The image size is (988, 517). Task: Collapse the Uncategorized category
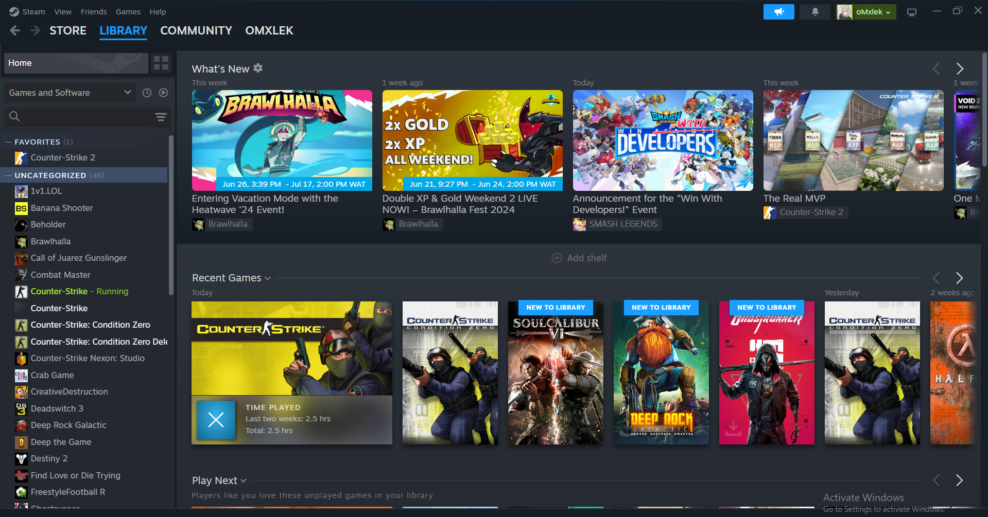[x=8, y=175]
